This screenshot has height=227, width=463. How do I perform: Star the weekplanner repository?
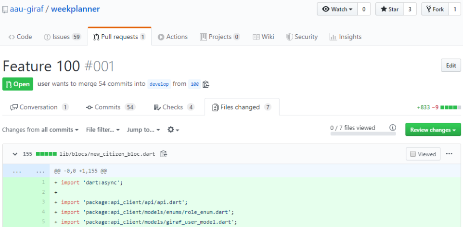point(389,9)
